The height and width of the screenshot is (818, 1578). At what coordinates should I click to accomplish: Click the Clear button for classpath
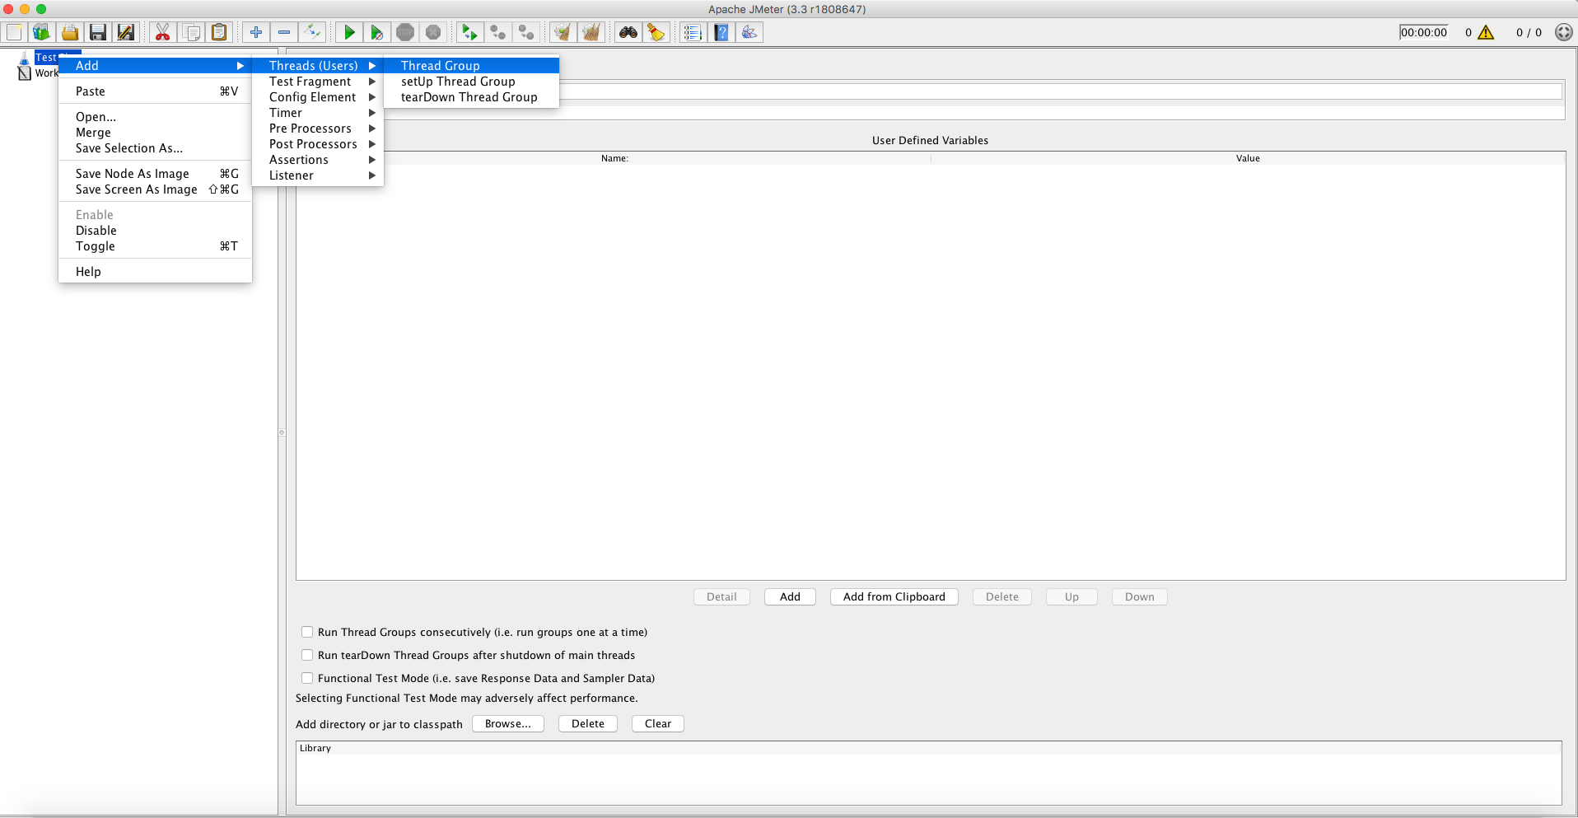tap(658, 723)
